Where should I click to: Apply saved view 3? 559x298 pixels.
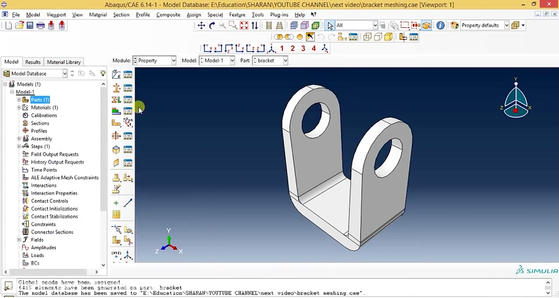[303, 48]
